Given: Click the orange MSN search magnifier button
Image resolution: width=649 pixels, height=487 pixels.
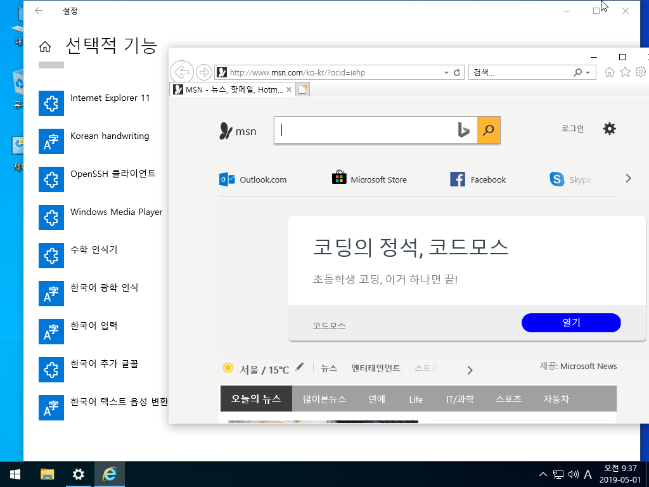Looking at the screenshot, I should 489,130.
